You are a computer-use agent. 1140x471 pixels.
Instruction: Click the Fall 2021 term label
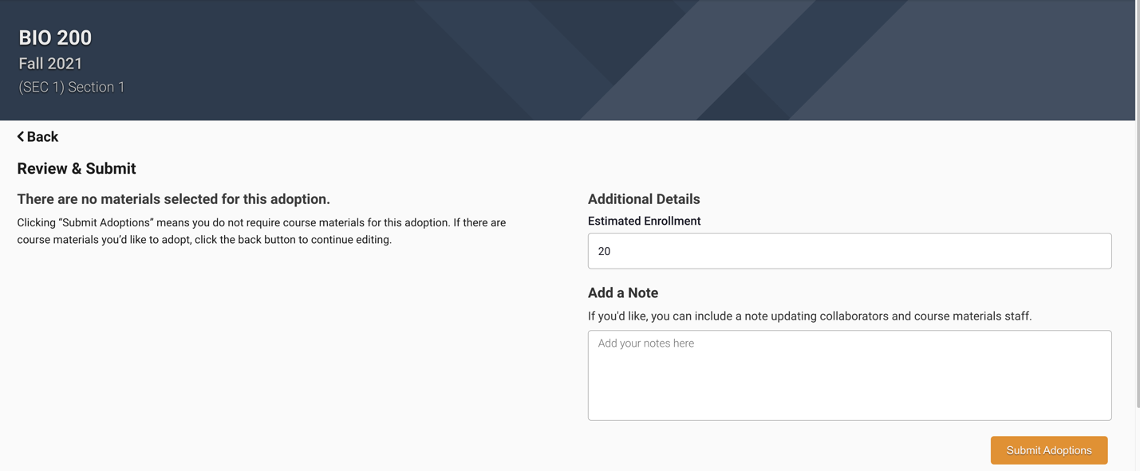50,64
